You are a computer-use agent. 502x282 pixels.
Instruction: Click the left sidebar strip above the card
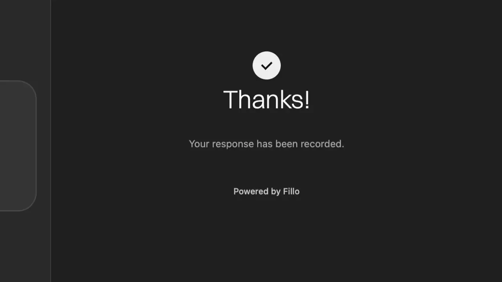25,39
